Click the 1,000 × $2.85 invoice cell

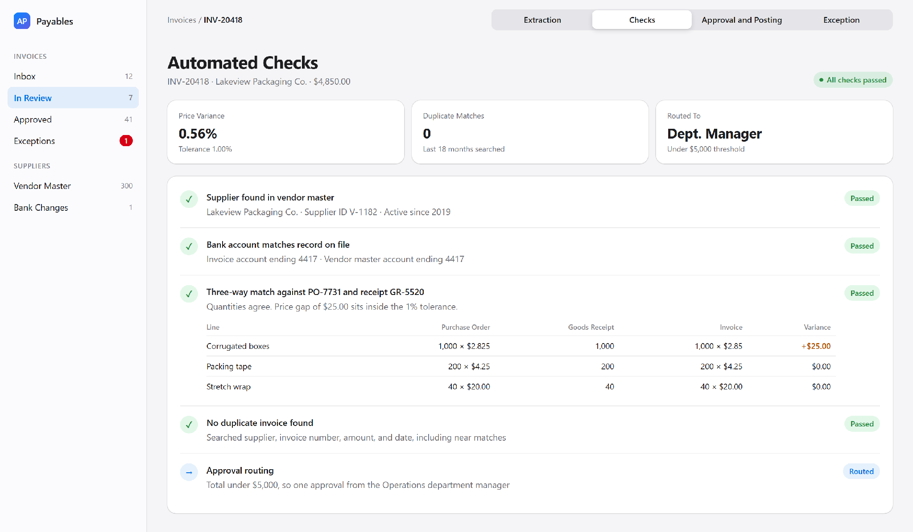pyautogui.click(x=718, y=346)
